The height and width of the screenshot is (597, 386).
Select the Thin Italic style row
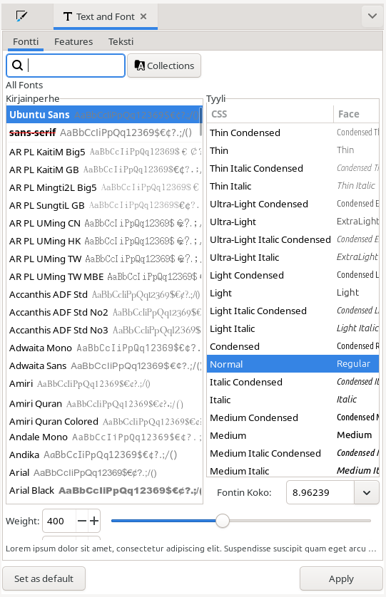tap(293, 186)
